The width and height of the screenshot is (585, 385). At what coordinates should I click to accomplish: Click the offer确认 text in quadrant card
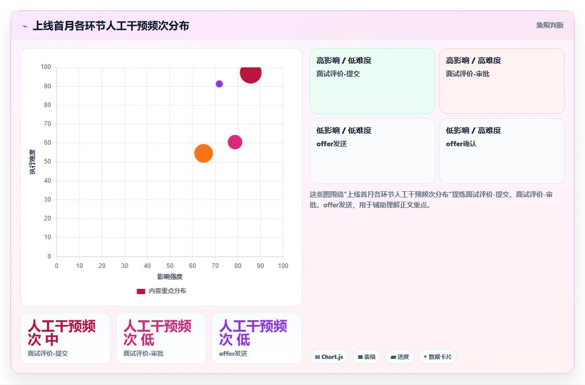pyautogui.click(x=461, y=144)
